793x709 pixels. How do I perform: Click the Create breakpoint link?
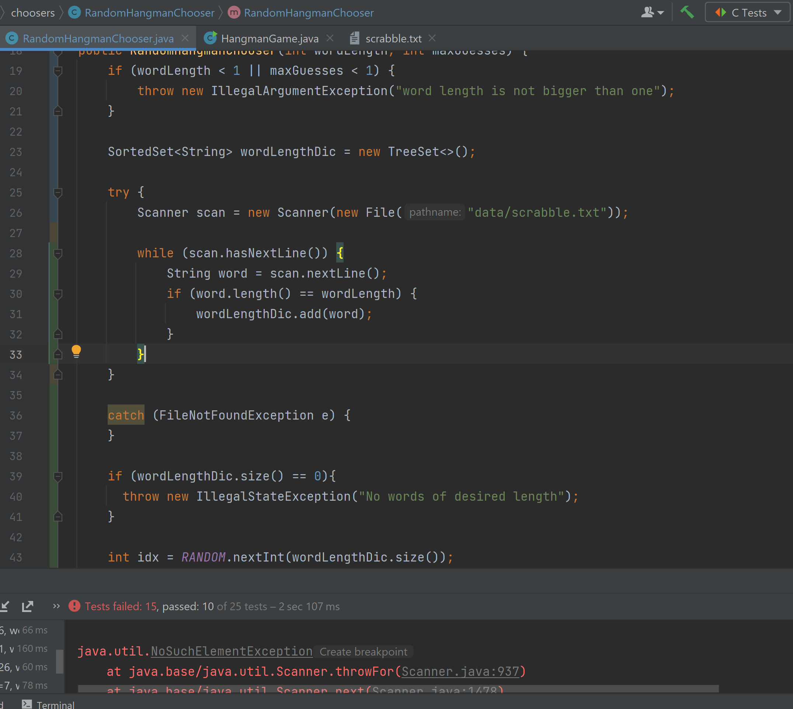coord(363,652)
